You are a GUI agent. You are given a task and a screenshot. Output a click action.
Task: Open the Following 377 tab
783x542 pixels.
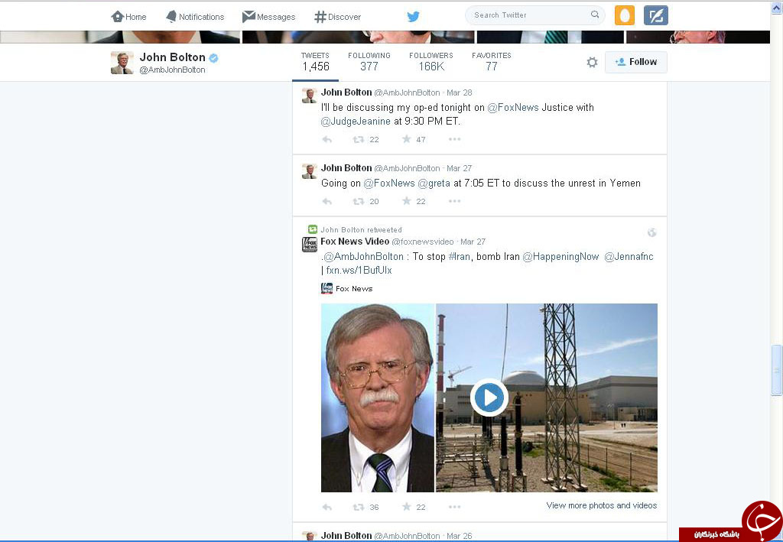coord(369,62)
